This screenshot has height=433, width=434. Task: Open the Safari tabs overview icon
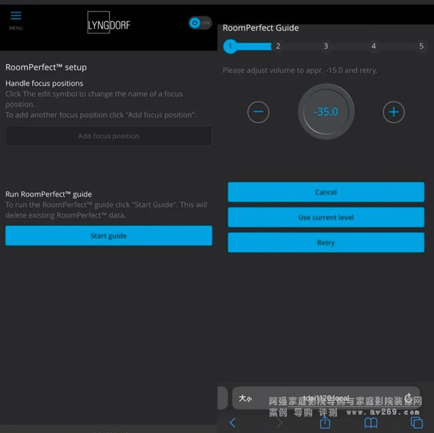coord(417,422)
